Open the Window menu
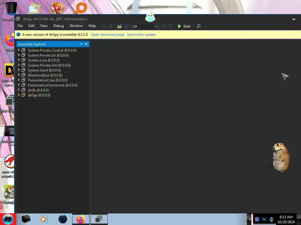 (x=76, y=26)
